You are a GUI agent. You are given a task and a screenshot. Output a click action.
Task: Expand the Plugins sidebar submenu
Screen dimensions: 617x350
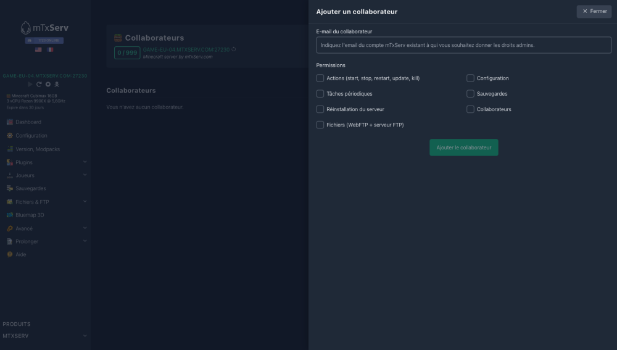click(x=85, y=162)
